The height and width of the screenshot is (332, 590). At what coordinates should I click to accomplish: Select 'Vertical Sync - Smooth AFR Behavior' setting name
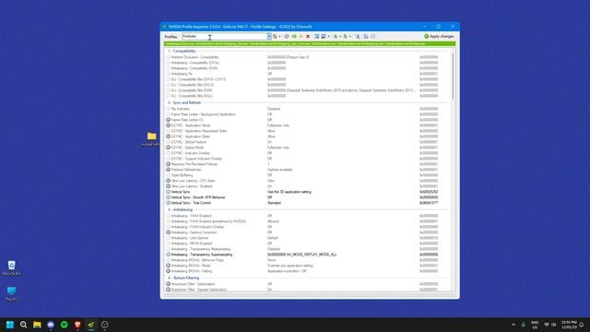point(198,197)
